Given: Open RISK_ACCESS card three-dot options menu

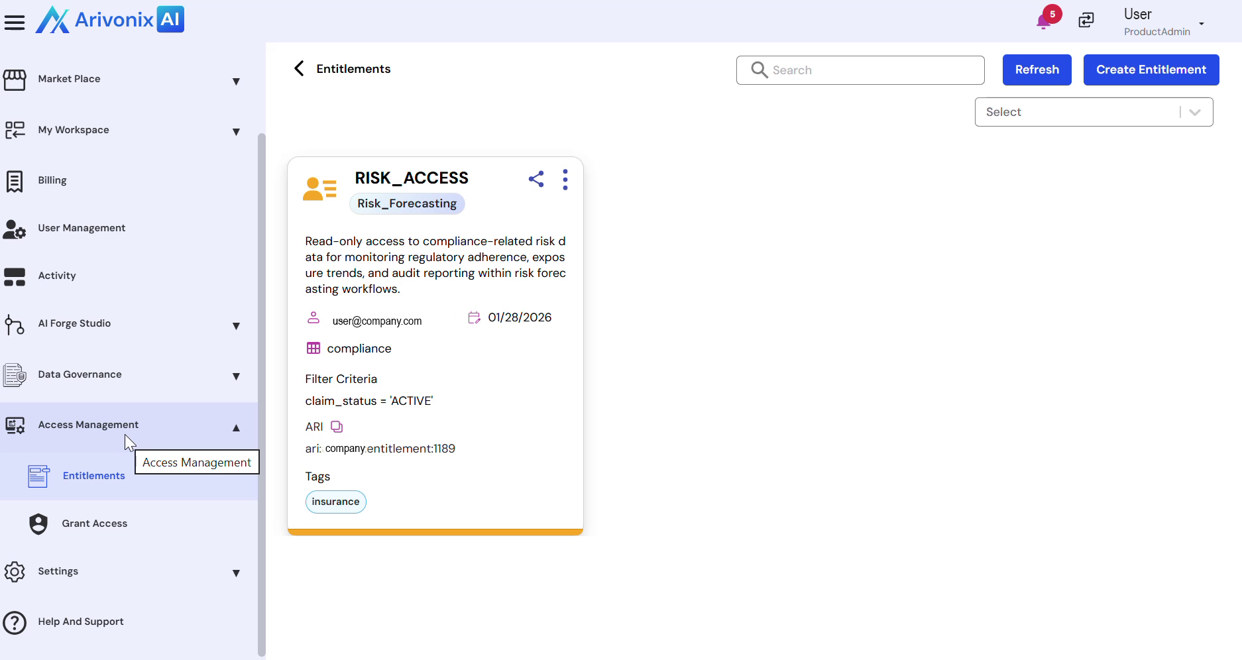Looking at the screenshot, I should click(x=565, y=180).
